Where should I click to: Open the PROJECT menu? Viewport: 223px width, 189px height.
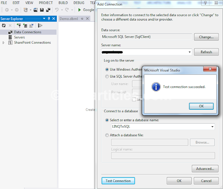(46, 3)
